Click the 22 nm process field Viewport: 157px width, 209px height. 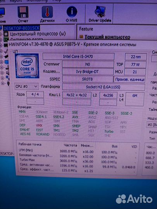(x=136, y=57)
